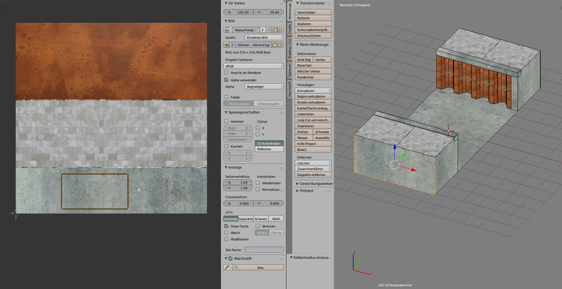Expand the Gewichtungswerkzeuge panel
The width and height of the screenshot is (562, 289).
tap(297, 183)
